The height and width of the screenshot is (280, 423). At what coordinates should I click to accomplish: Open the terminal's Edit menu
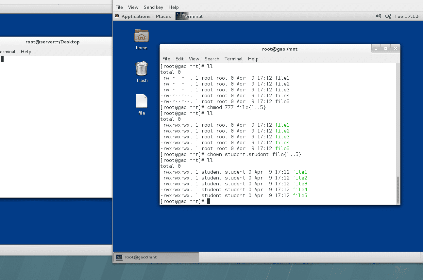click(179, 59)
